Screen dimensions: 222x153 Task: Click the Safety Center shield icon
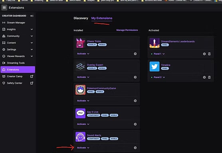(x=4, y=83)
